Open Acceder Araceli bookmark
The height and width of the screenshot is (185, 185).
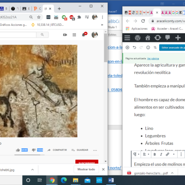(x=167, y=29)
